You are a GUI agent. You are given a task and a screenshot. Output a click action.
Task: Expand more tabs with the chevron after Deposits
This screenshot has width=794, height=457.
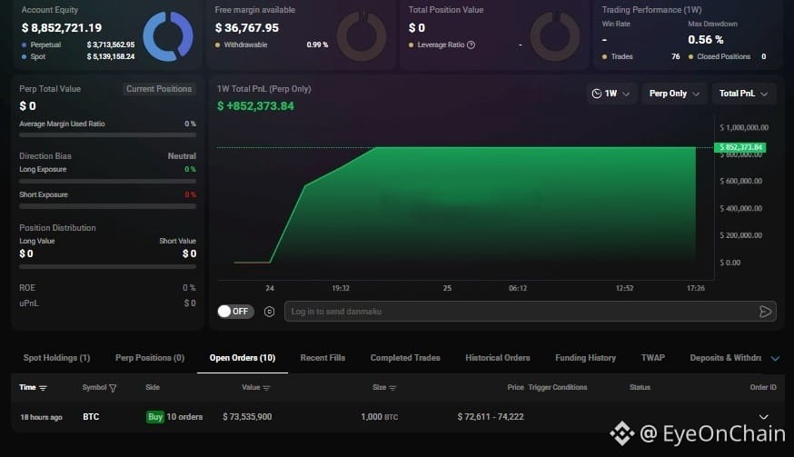[x=775, y=359]
